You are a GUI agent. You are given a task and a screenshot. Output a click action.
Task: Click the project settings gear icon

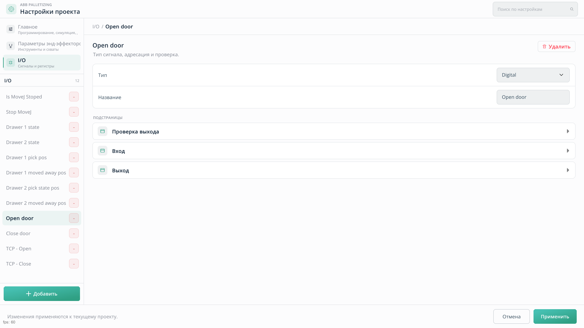tap(11, 9)
